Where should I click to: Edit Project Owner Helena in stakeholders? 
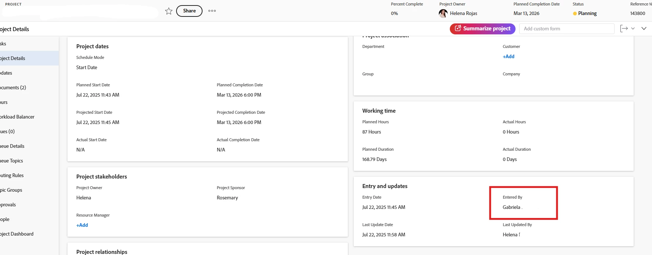(x=84, y=198)
